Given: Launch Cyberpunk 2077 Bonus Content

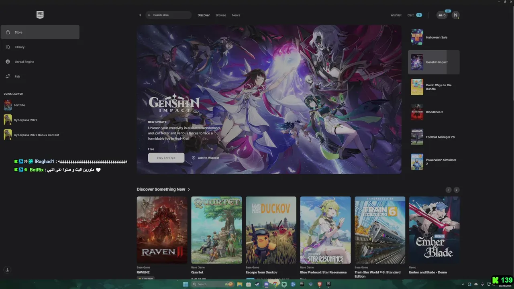Looking at the screenshot, I should pyautogui.click(x=40, y=135).
